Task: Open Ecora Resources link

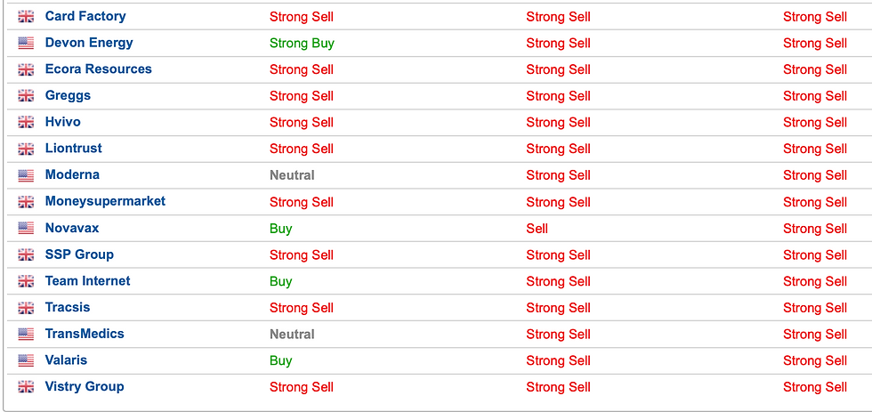Action: [99, 69]
